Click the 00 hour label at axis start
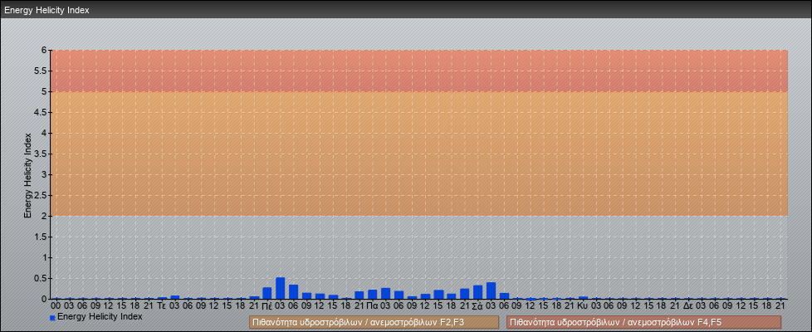This screenshot has width=812, height=332. pos(56,306)
